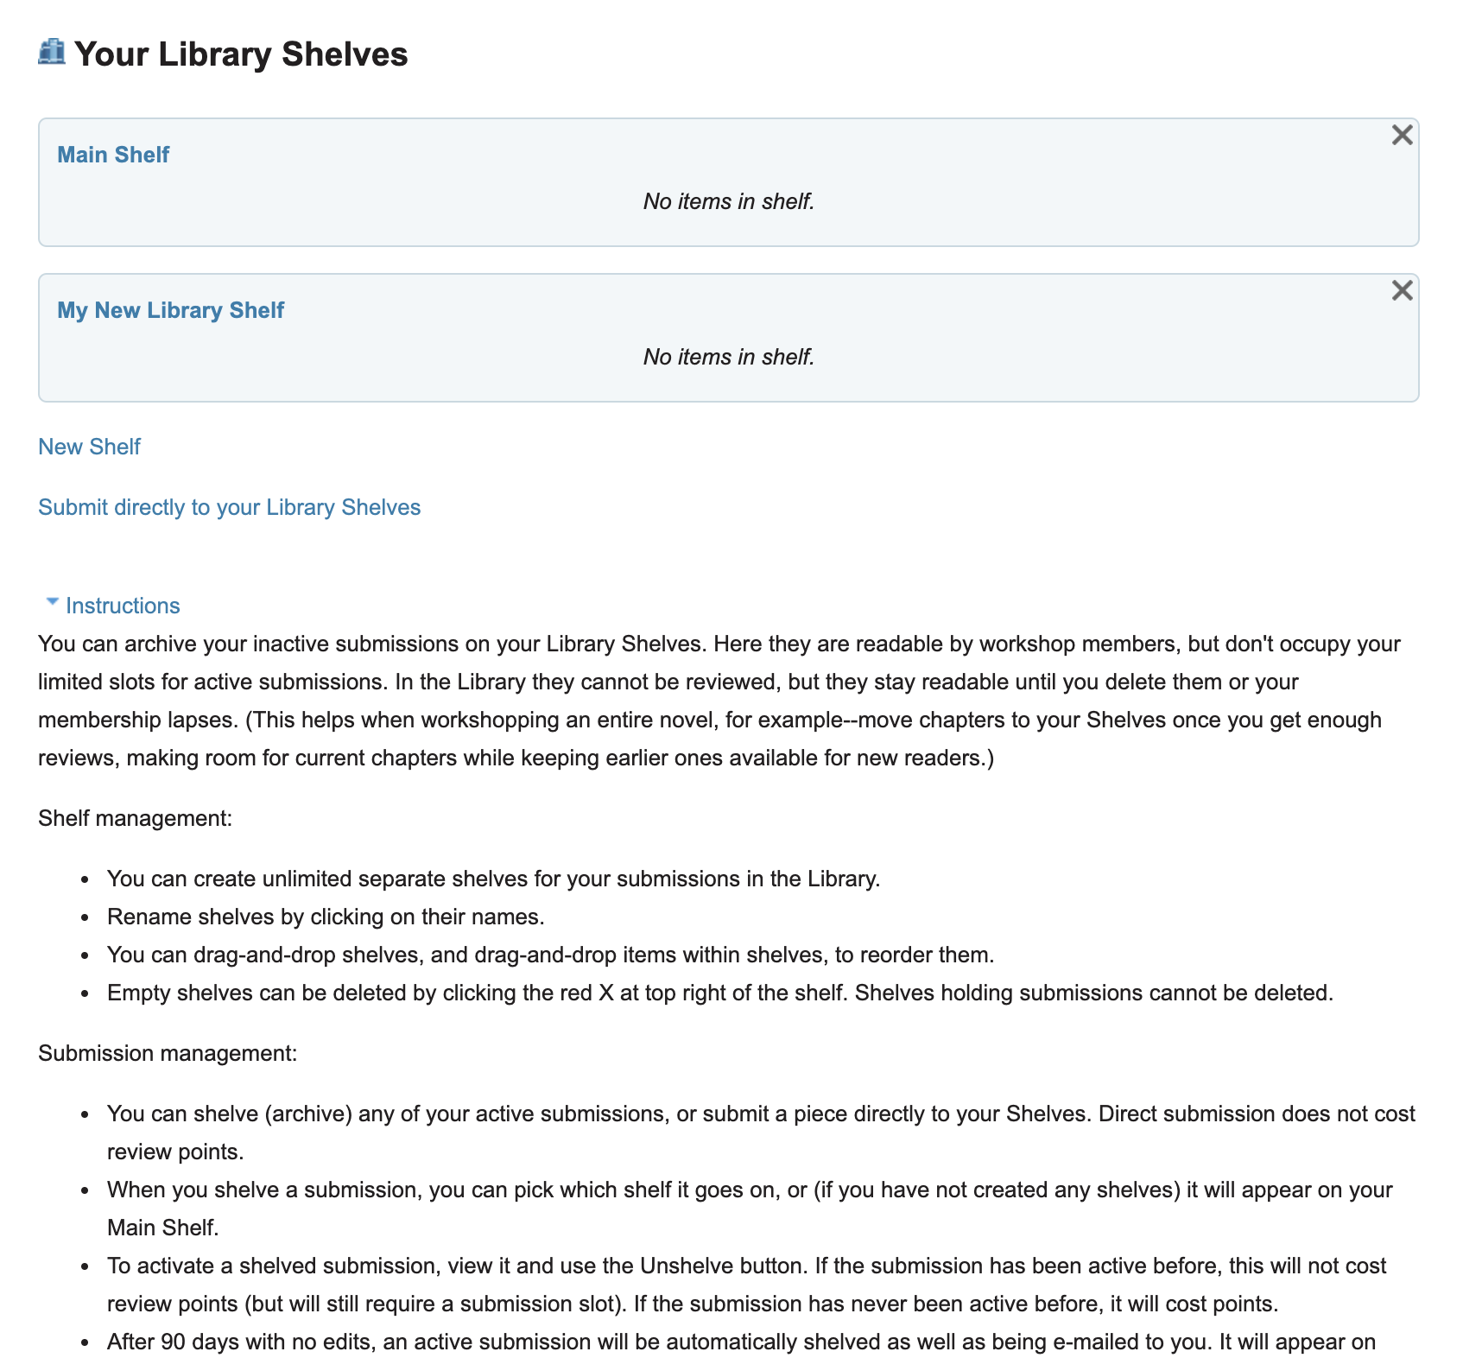Image resolution: width=1463 pixels, height=1358 pixels.
Task: Rename the Main Shelf by clicking its name
Action: [113, 155]
